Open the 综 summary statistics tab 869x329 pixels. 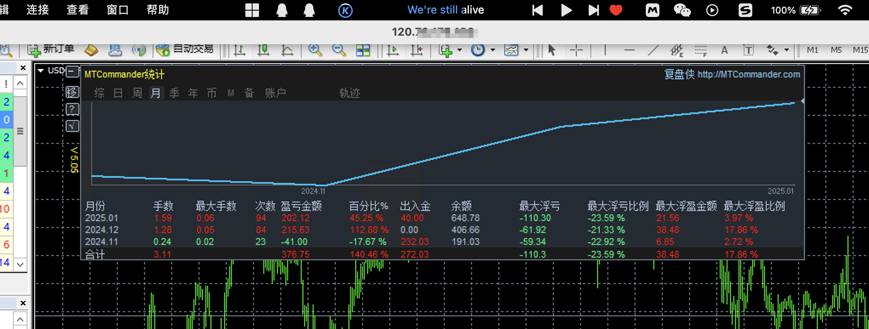pyautogui.click(x=99, y=93)
